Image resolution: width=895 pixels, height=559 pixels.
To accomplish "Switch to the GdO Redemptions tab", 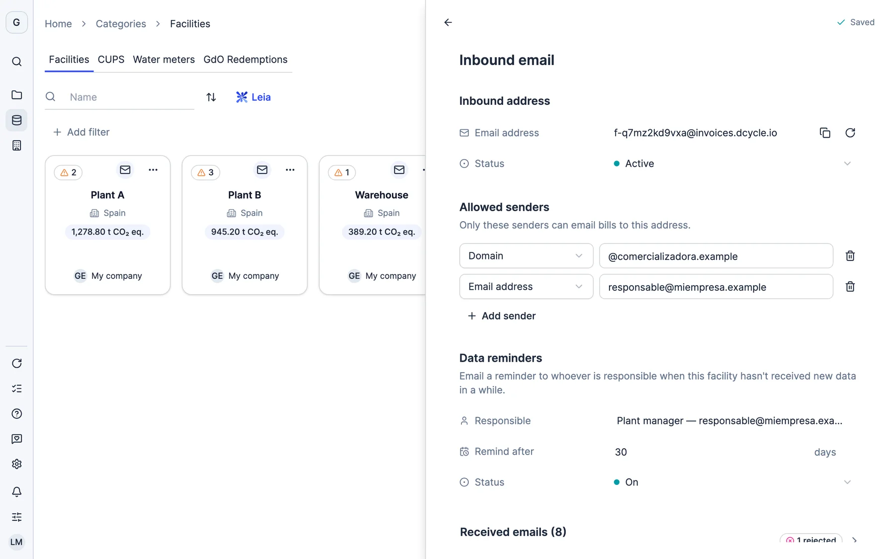I will [x=246, y=60].
